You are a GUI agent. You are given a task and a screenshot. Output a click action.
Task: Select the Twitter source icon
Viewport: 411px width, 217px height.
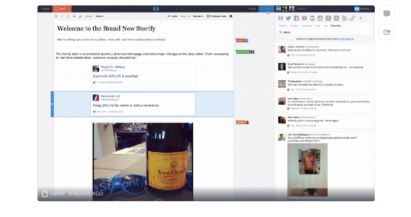point(288,18)
